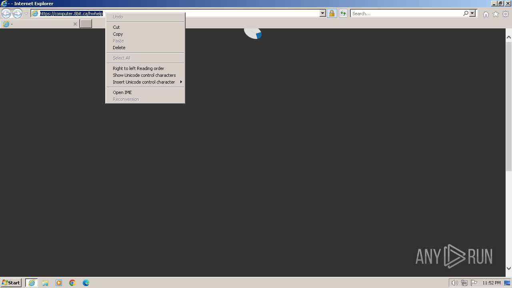The image size is (512, 288).
Task: Open the Home page icon
Action: click(486, 14)
